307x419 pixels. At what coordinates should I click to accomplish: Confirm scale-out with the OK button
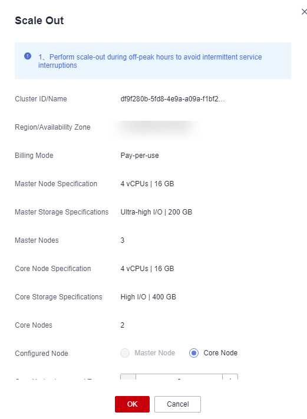(132, 404)
